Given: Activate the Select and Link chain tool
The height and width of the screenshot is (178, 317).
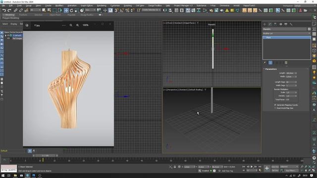Looking at the screenshot, I should [x=15, y=10].
